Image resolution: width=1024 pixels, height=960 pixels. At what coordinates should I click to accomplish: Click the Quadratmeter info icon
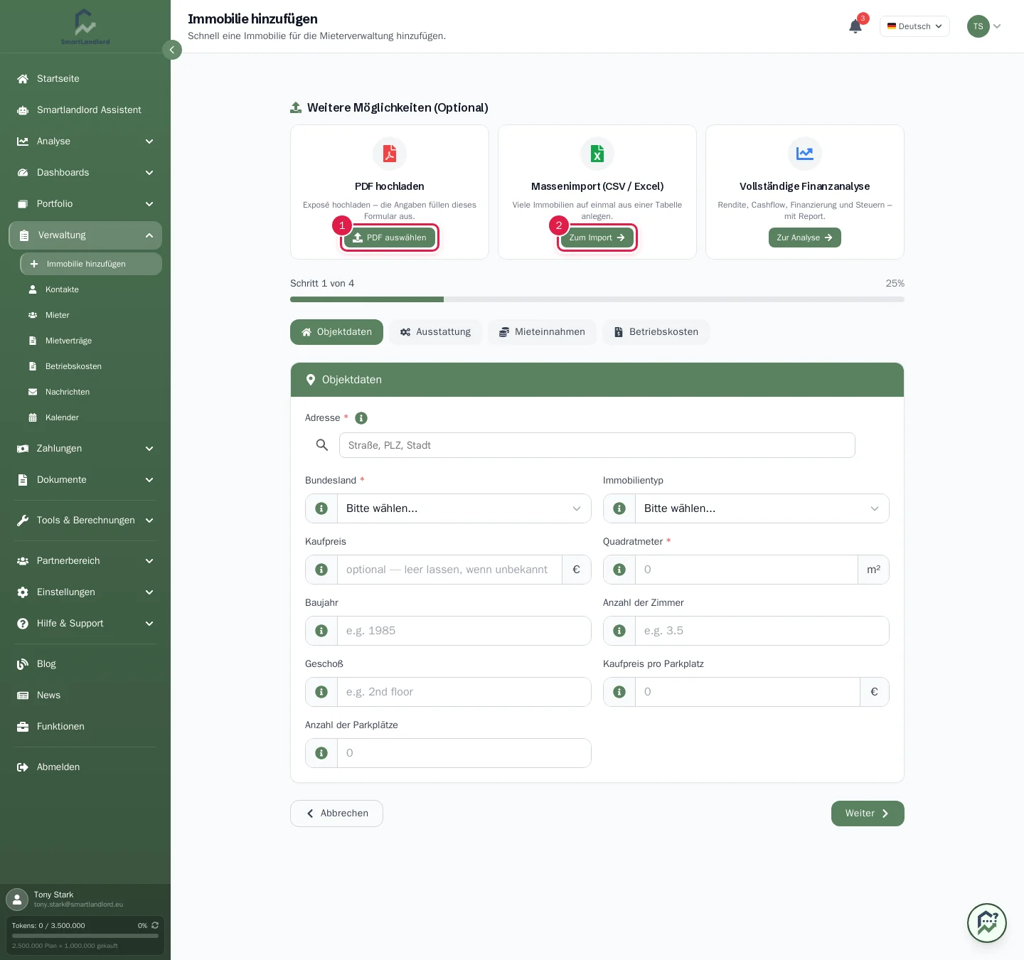point(619,570)
